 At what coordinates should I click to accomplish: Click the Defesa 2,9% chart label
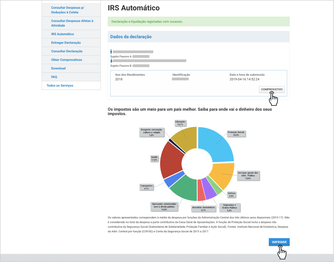click(231, 195)
